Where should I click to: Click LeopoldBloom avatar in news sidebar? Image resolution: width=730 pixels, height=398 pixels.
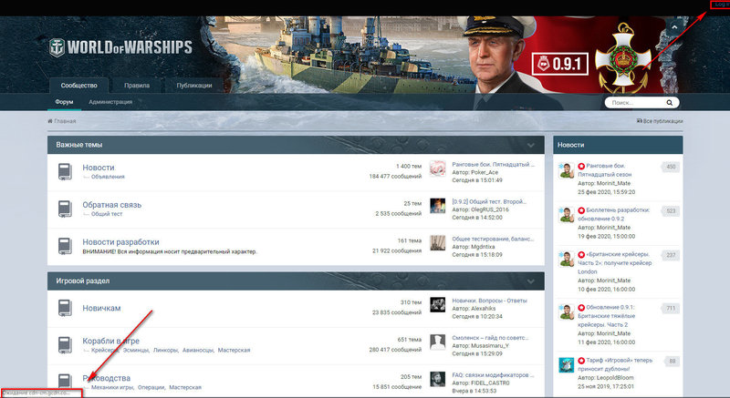click(566, 365)
